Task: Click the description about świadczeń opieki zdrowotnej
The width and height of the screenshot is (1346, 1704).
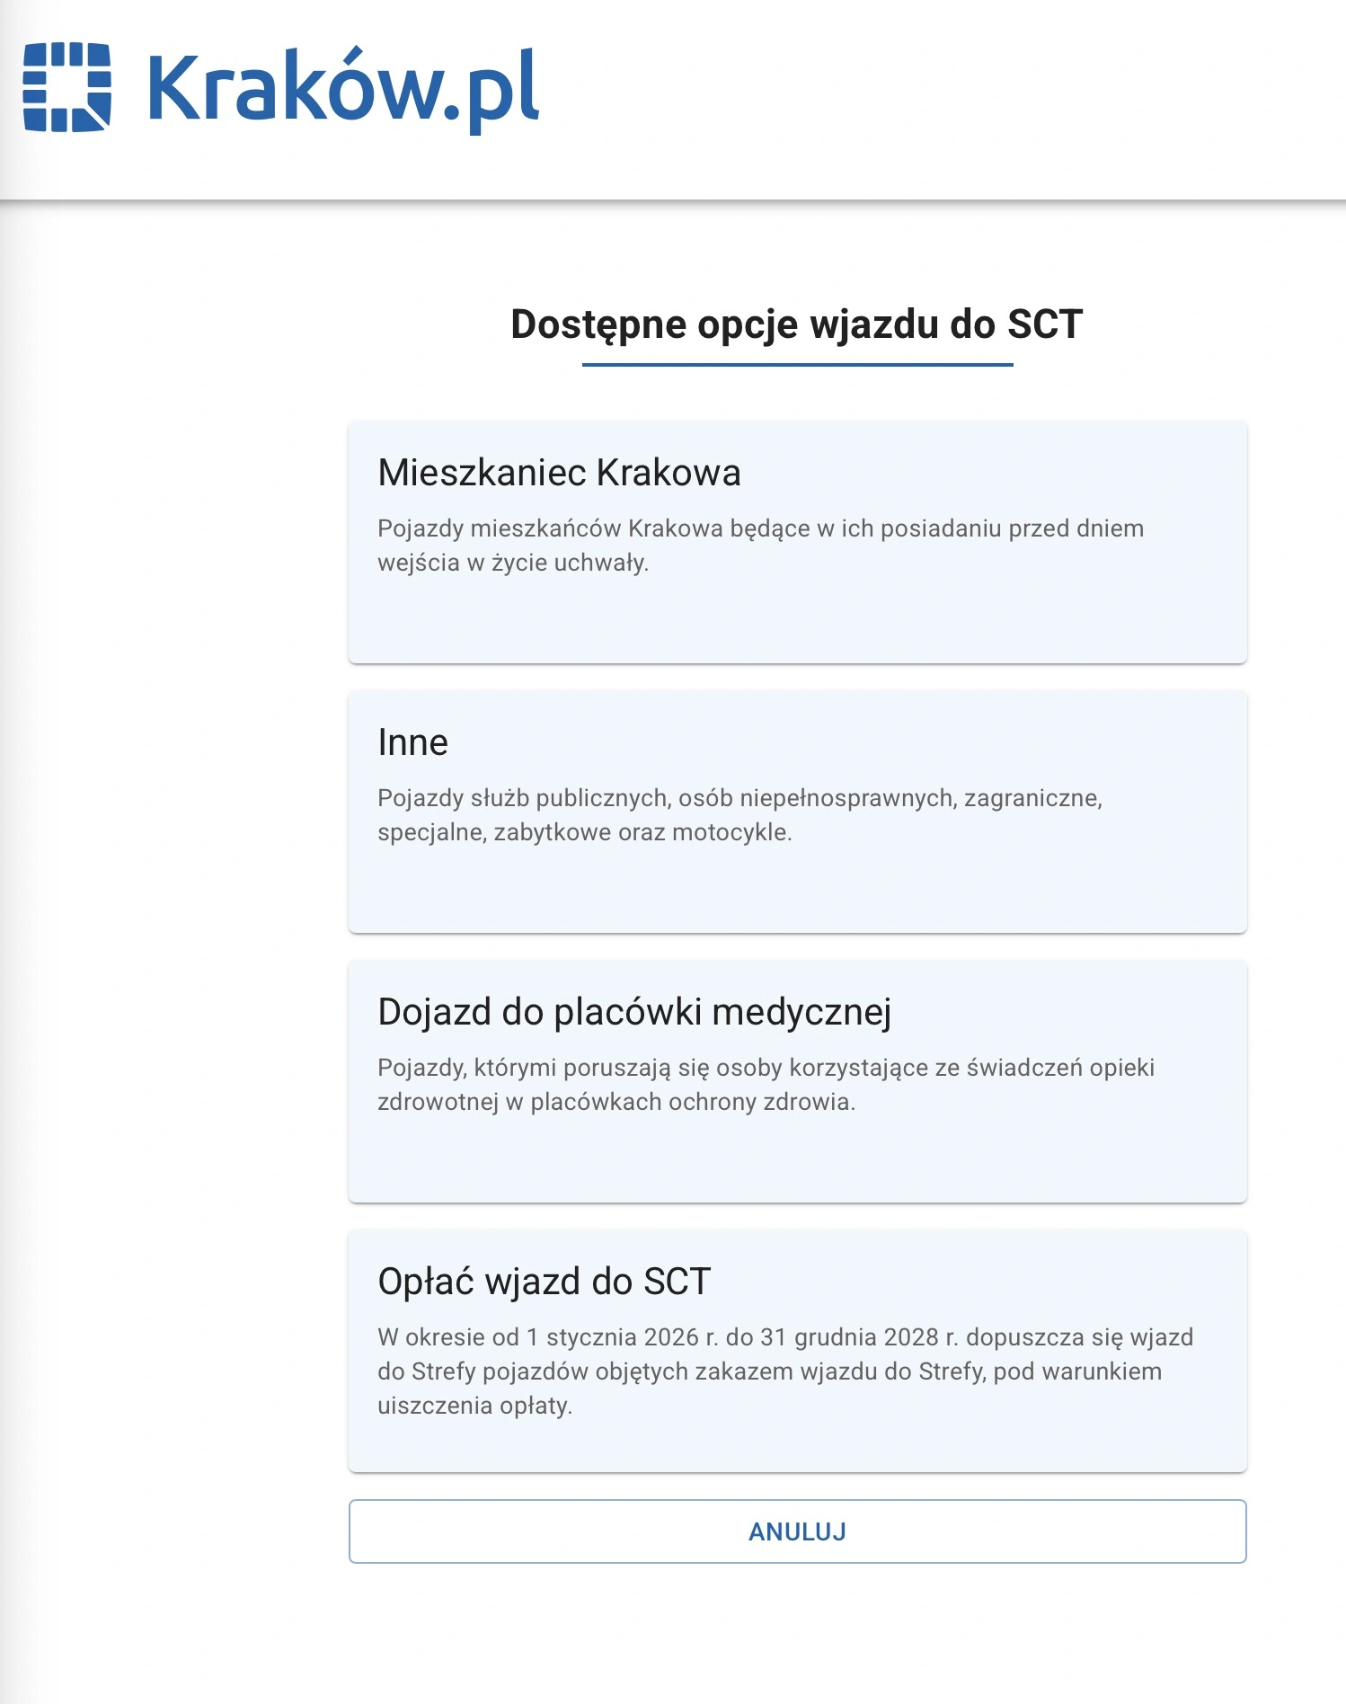Action: point(766,1084)
